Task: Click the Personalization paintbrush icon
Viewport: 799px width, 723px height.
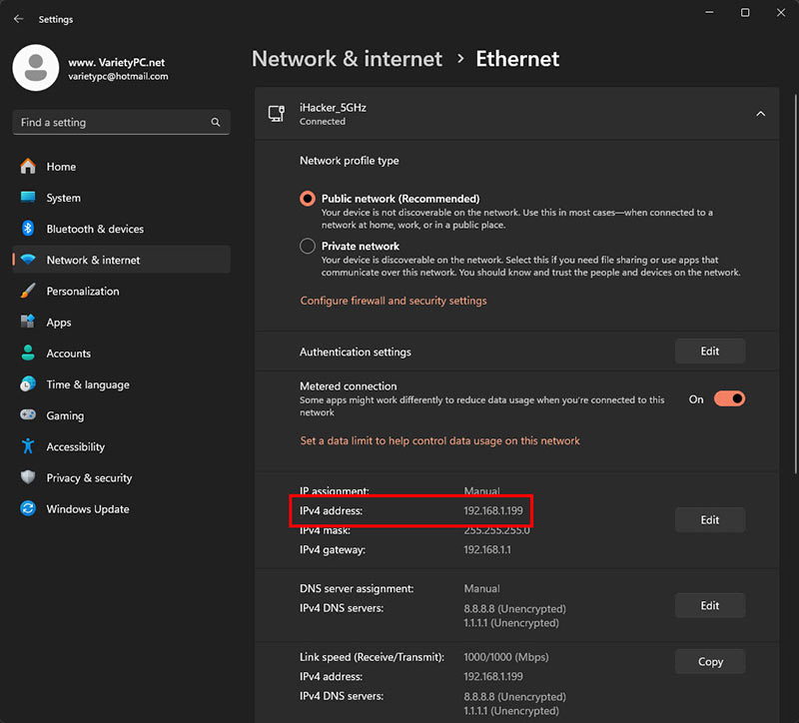Action: (x=28, y=291)
